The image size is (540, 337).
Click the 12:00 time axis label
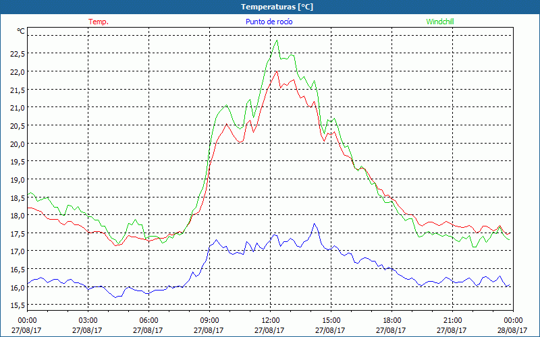271,321
